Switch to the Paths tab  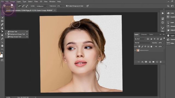pyautogui.click(x=151, y=35)
